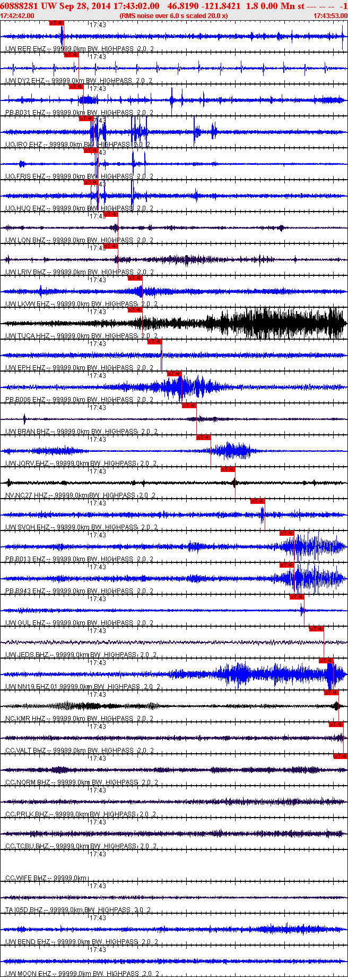Click the red pick flag on UW TUCA trace
Viewport: 348px width, 977px height.
pyautogui.click(x=135, y=310)
